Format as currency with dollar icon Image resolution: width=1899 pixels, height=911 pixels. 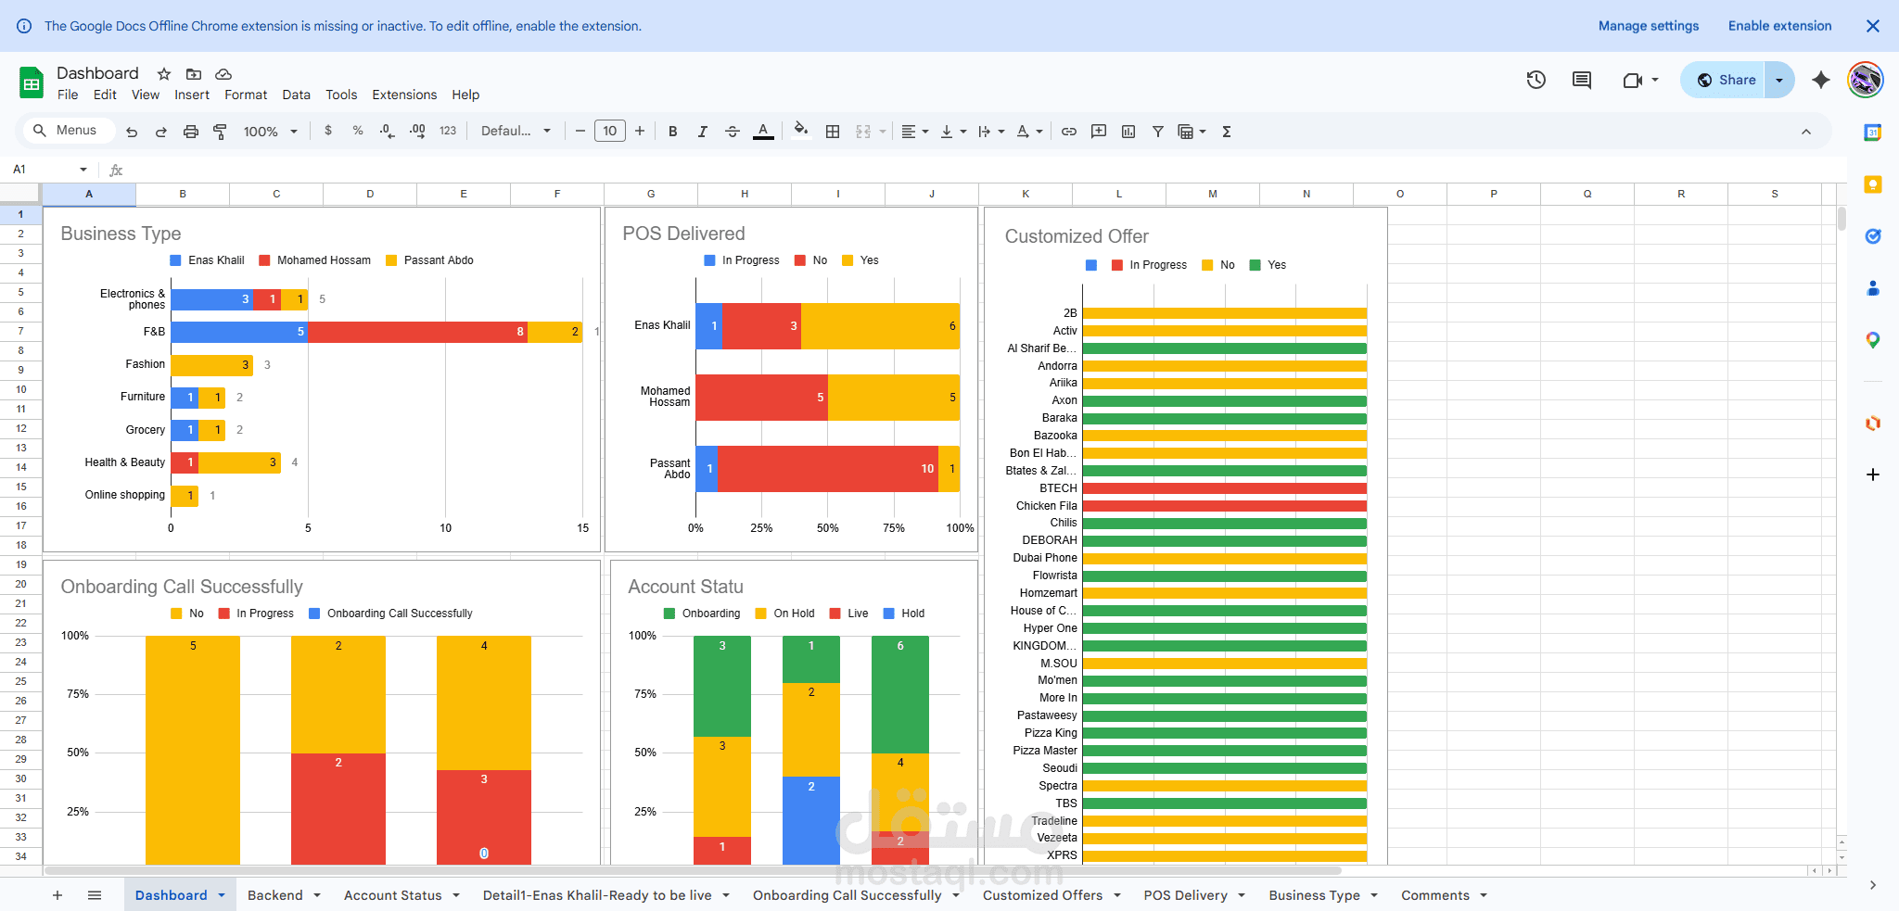click(x=328, y=131)
